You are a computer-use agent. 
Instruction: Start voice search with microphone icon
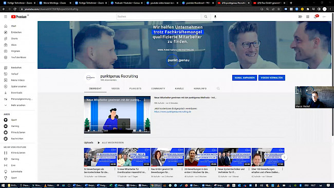point(215,16)
